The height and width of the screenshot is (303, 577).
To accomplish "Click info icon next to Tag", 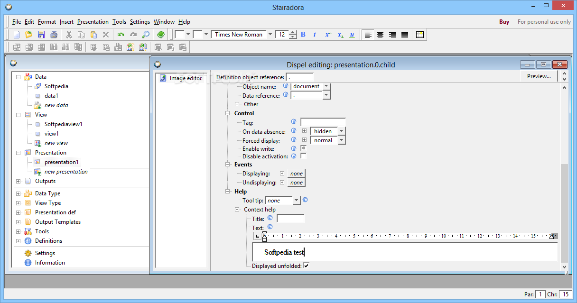I will 294,122.
